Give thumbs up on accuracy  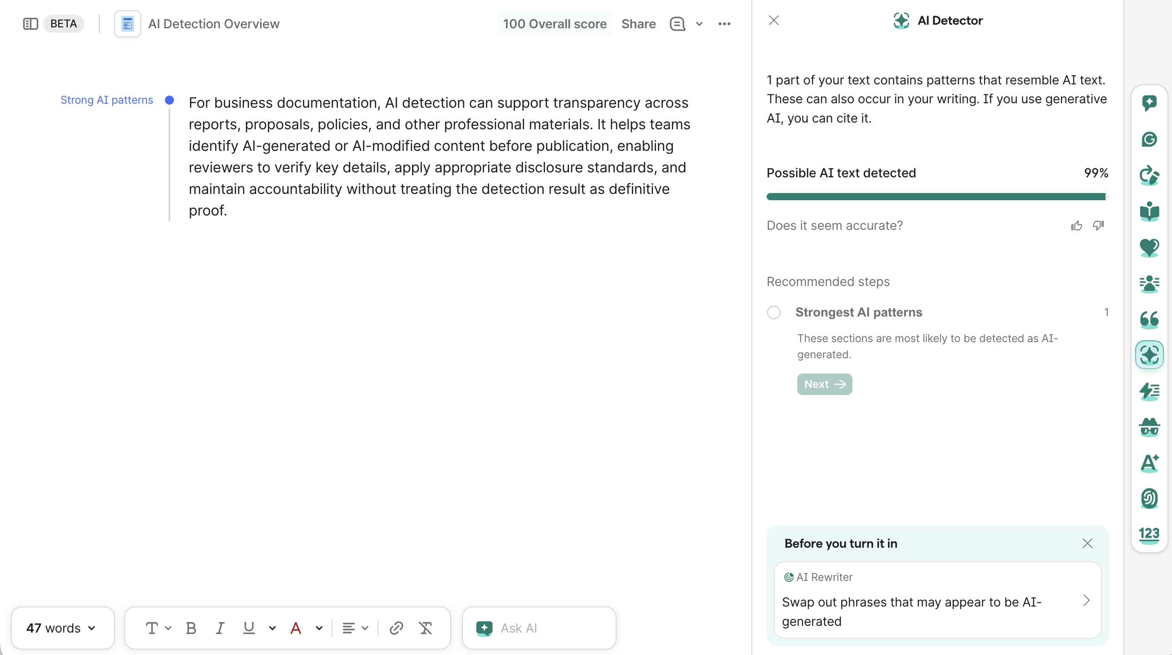pos(1076,225)
